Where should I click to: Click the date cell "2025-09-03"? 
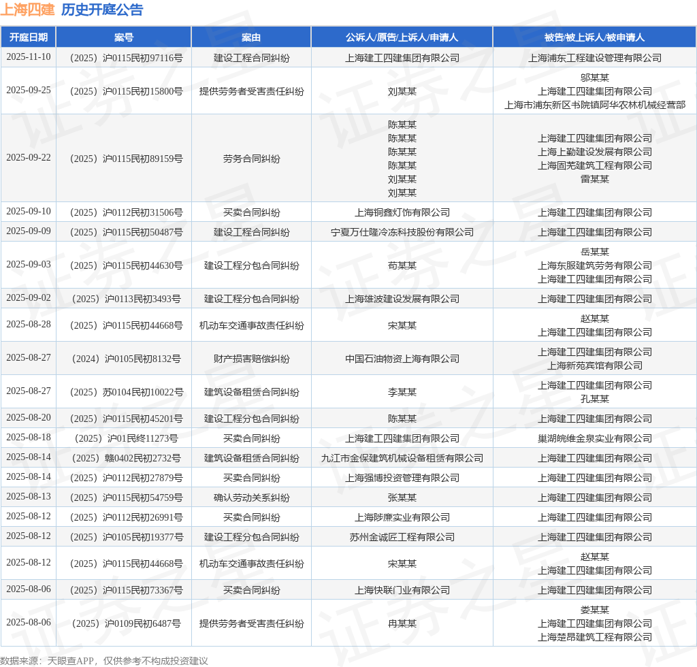tap(29, 265)
